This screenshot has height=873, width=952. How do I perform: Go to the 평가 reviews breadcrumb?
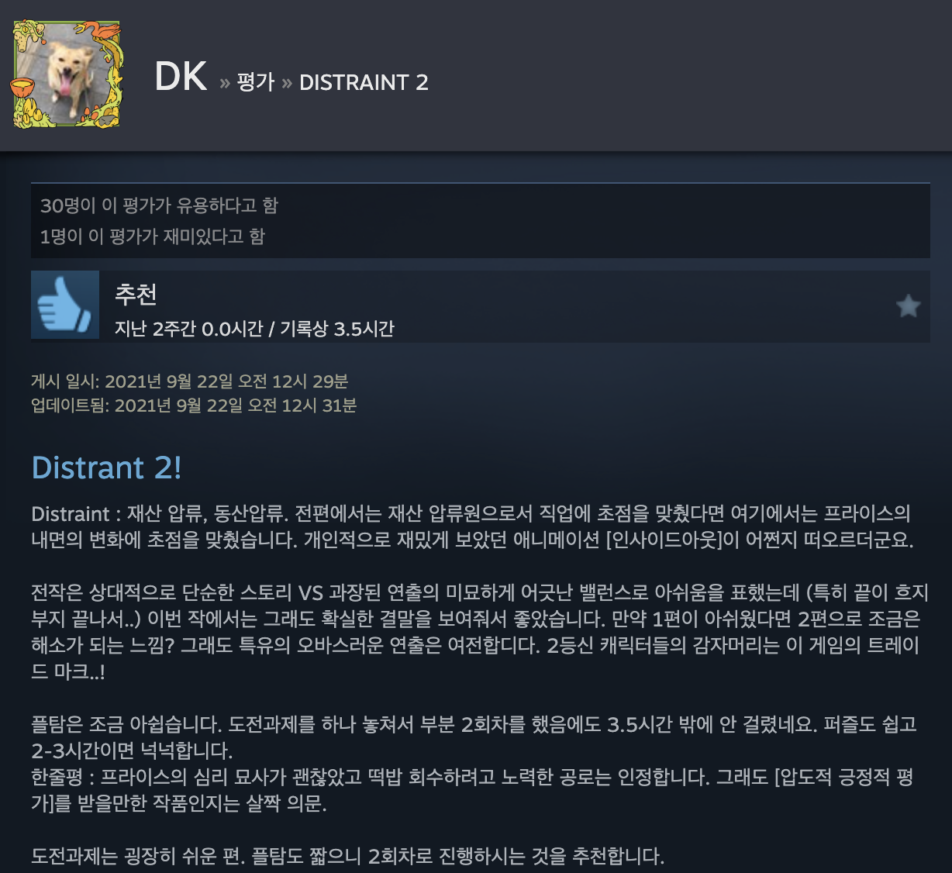[256, 82]
